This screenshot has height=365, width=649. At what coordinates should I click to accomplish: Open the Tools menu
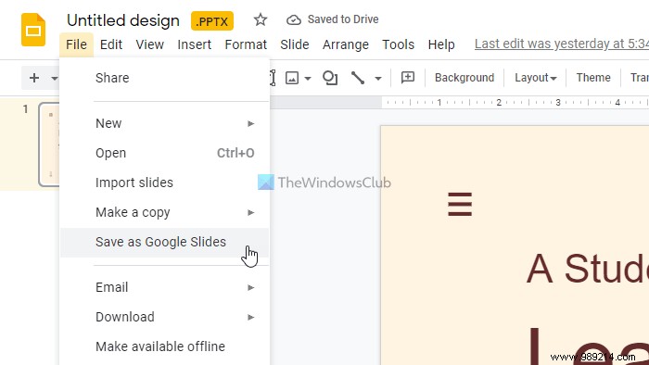point(398,44)
